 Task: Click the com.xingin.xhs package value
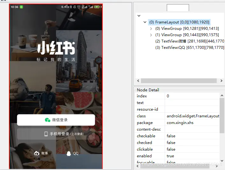pos(180,123)
